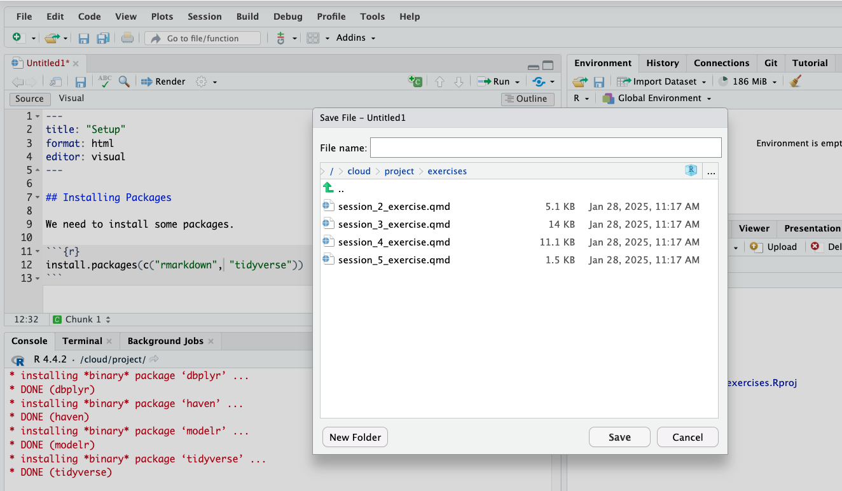Print the current file
Viewport: 842px width, 491px height.
coord(127,38)
